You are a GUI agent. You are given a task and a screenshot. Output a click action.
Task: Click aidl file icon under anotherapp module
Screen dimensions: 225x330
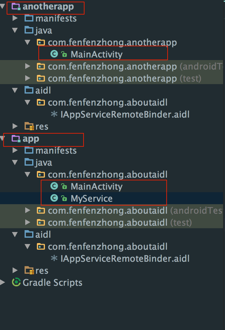click(x=54, y=114)
